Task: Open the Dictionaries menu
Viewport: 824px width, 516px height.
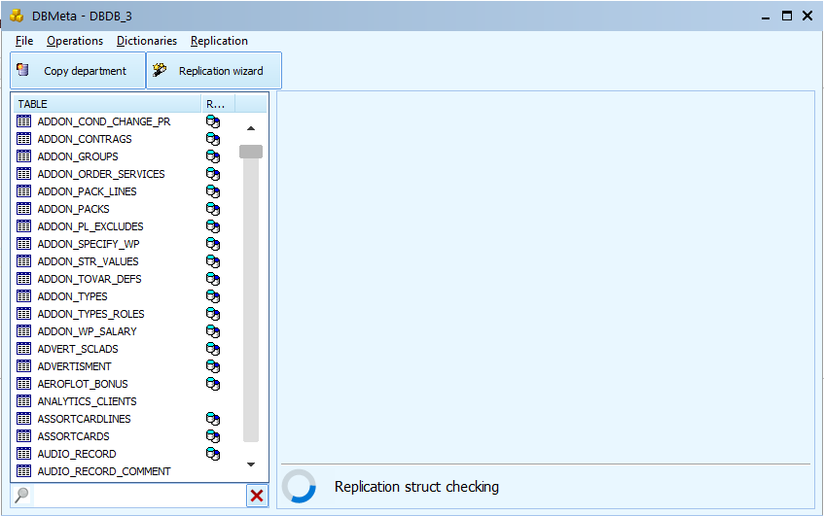Action: coord(147,41)
